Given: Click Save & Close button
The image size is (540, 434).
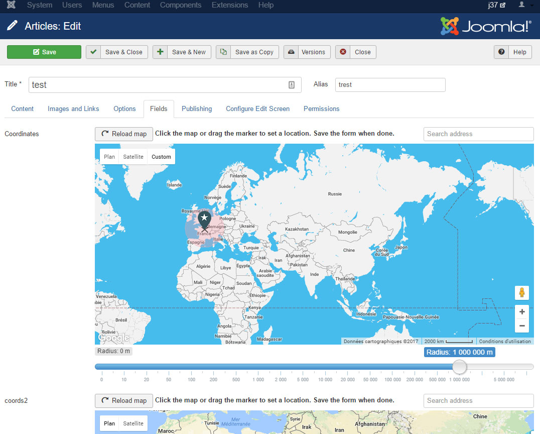Looking at the screenshot, I should point(117,52).
